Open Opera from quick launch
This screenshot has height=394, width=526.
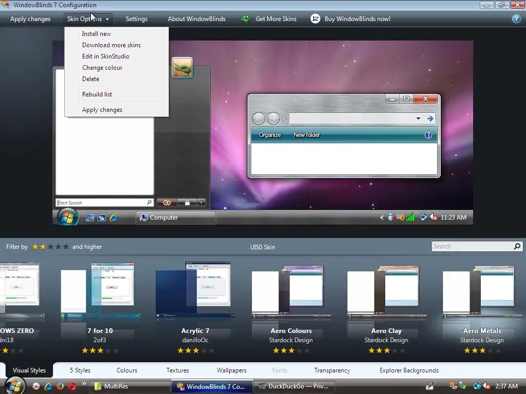point(72,386)
